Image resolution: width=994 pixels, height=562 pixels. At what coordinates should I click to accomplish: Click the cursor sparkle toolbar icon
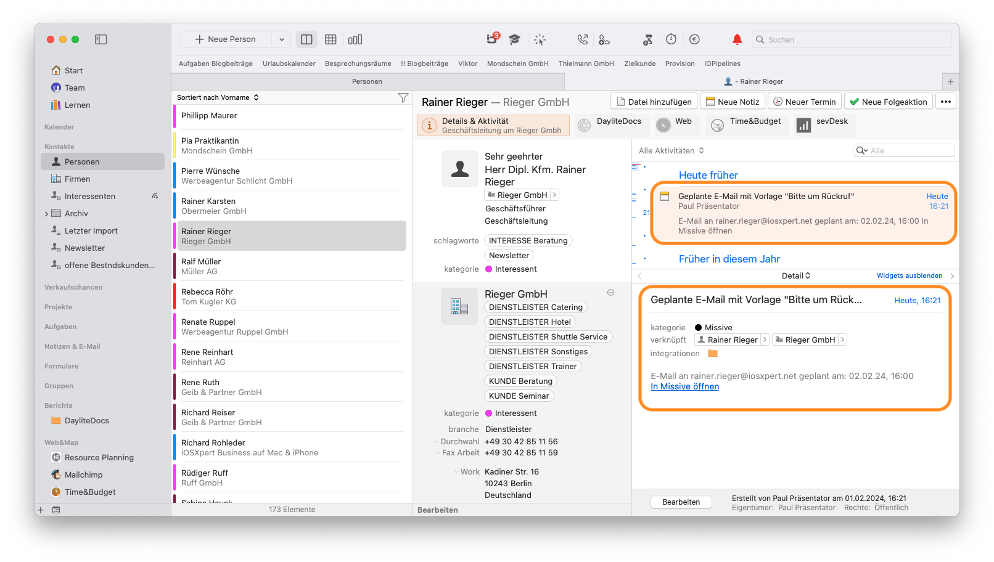pos(540,39)
